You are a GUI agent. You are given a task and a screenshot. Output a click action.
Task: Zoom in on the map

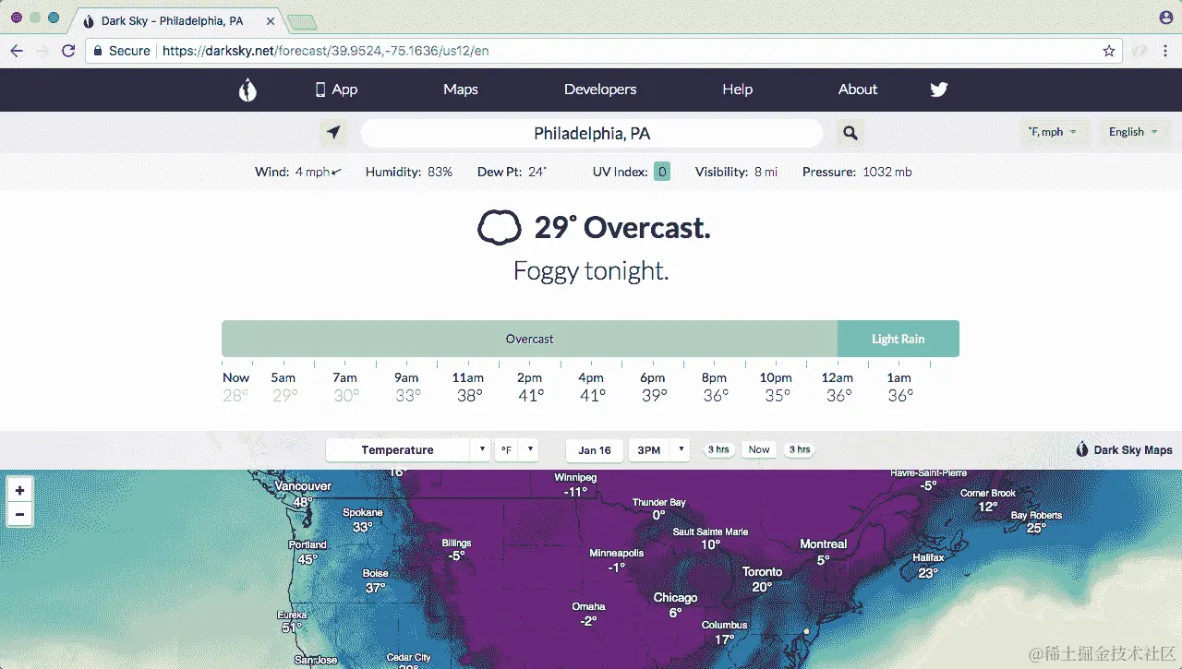(19, 489)
